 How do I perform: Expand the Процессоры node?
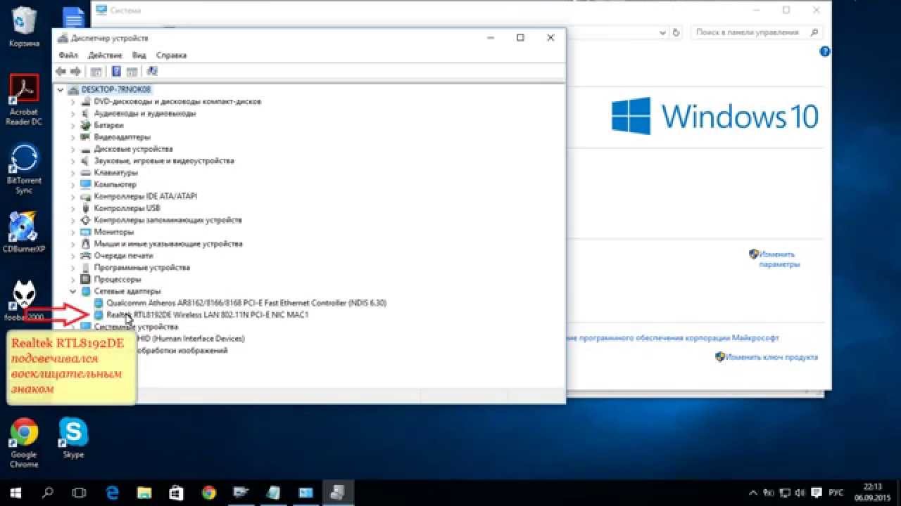point(73,279)
